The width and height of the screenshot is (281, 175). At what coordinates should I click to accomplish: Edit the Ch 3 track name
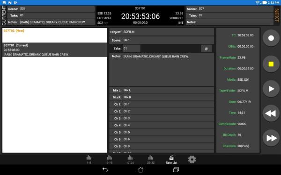pyautogui.click(x=162, y=118)
